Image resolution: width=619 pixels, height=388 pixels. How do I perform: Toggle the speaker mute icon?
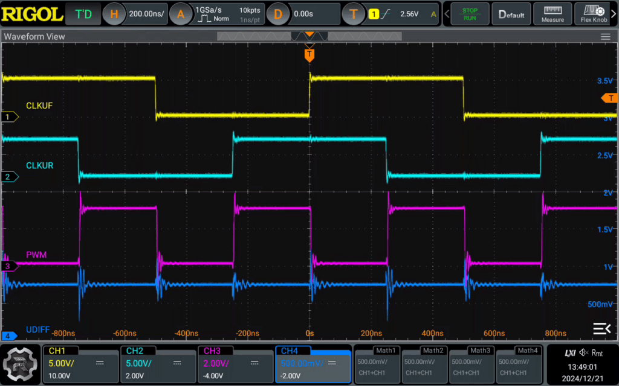pyautogui.click(x=584, y=353)
